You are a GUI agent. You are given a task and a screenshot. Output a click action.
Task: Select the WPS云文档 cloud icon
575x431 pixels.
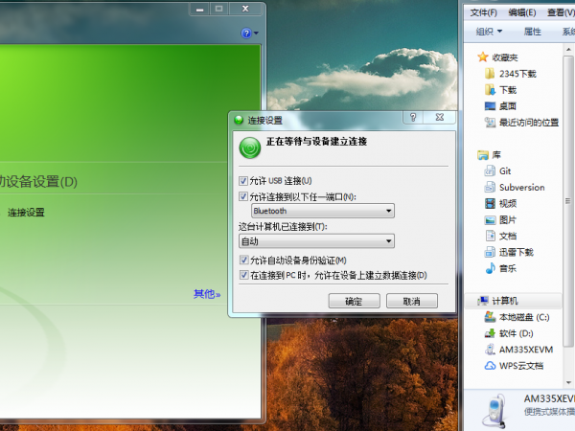pos(491,366)
